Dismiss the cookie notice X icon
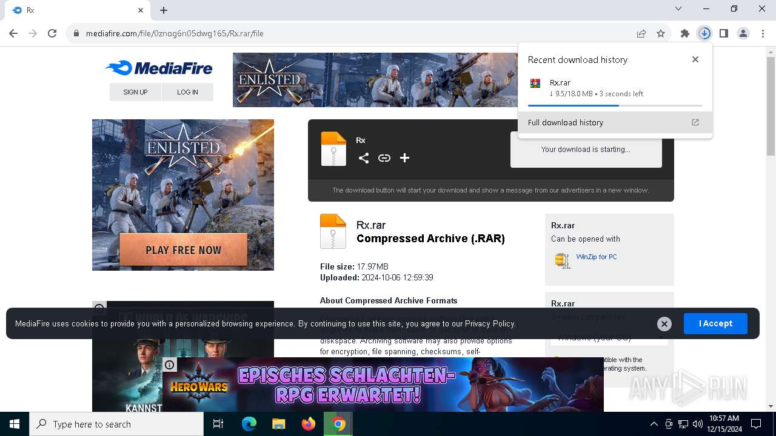 (x=664, y=324)
